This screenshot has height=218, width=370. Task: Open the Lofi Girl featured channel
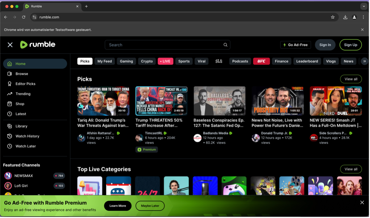pyautogui.click(x=35, y=186)
